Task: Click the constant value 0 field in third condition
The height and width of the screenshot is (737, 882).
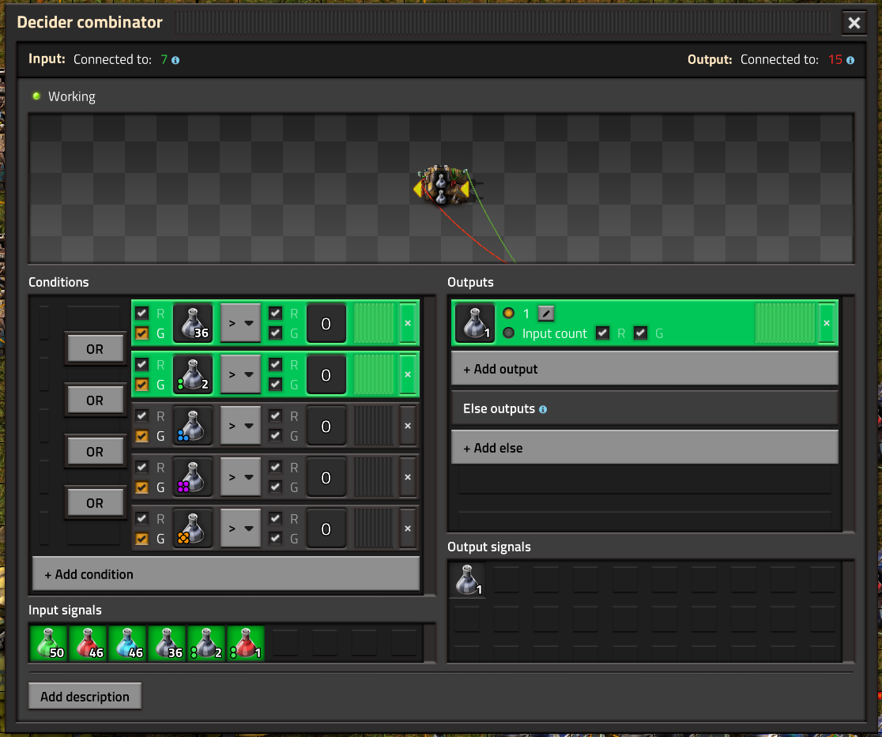Action: pyautogui.click(x=326, y=426)
